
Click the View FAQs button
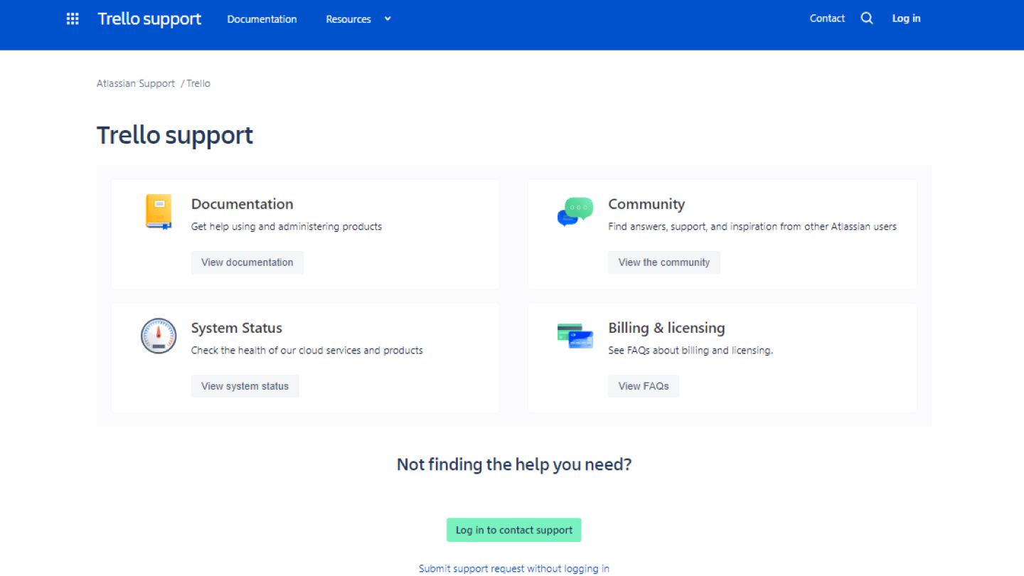(644, 386)
